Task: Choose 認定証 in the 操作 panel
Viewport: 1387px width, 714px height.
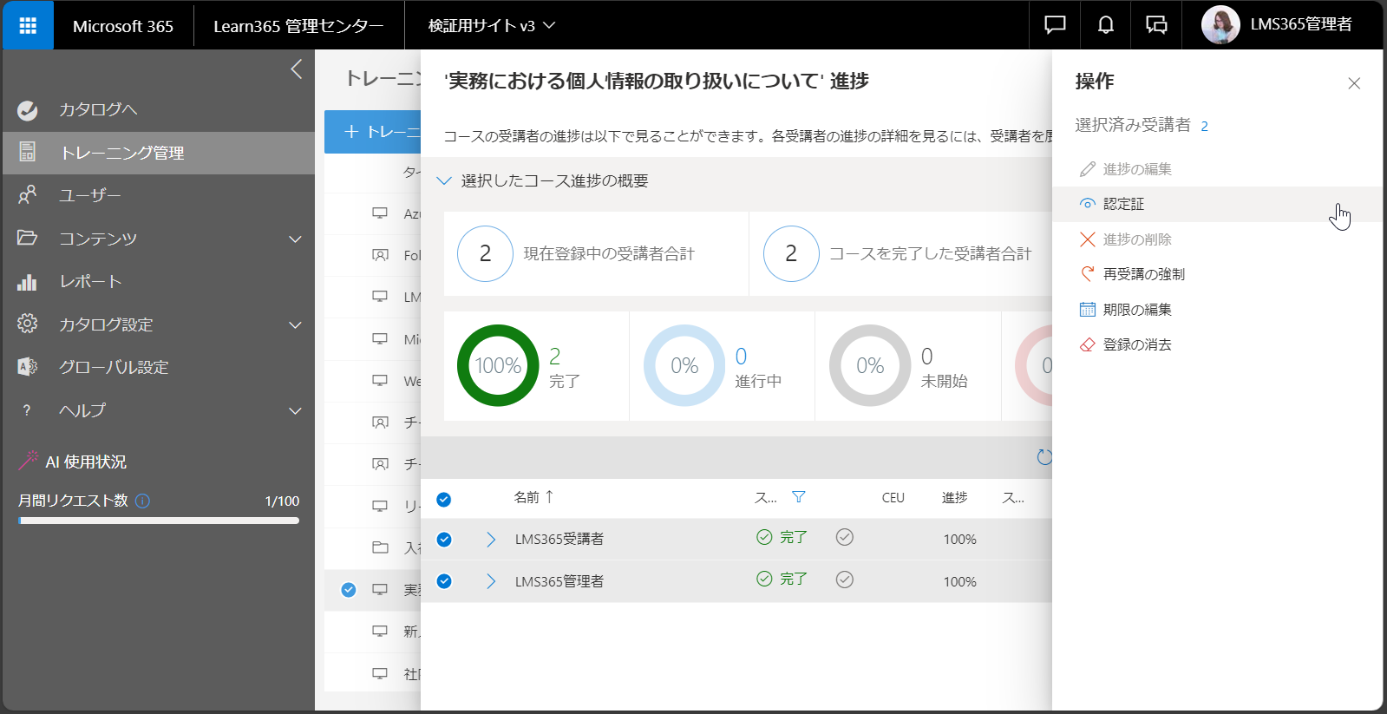Action: click(1217, 204)
